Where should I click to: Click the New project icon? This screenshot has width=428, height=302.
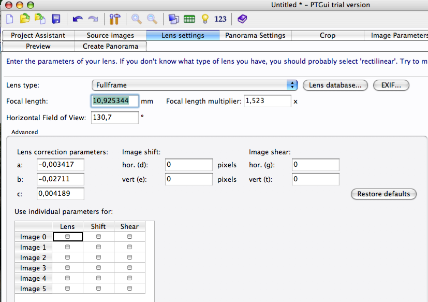click(x=10, y=19)
